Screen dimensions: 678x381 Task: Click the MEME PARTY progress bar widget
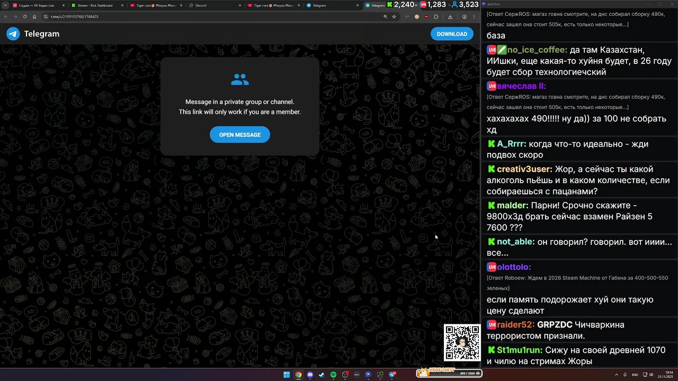pyautogui.click(x=449, y=373)
